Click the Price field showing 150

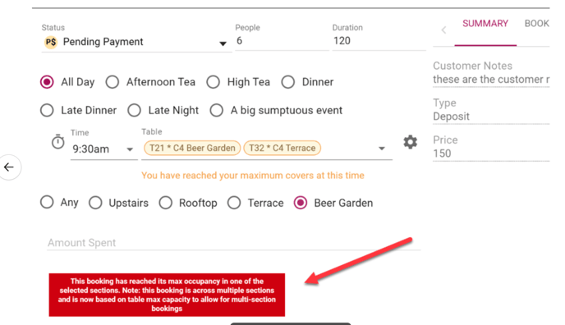pyautogui.click(x=491, y=153)
